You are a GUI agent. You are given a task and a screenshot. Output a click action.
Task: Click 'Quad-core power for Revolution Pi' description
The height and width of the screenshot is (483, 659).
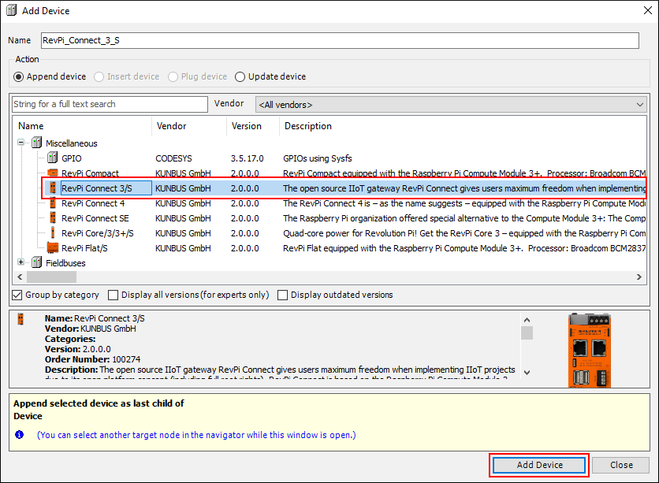click(x=464, y=233)
